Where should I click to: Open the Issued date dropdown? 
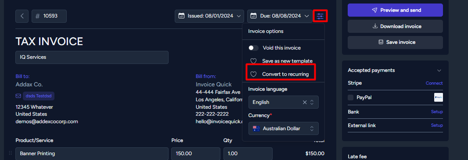point(209,16)
